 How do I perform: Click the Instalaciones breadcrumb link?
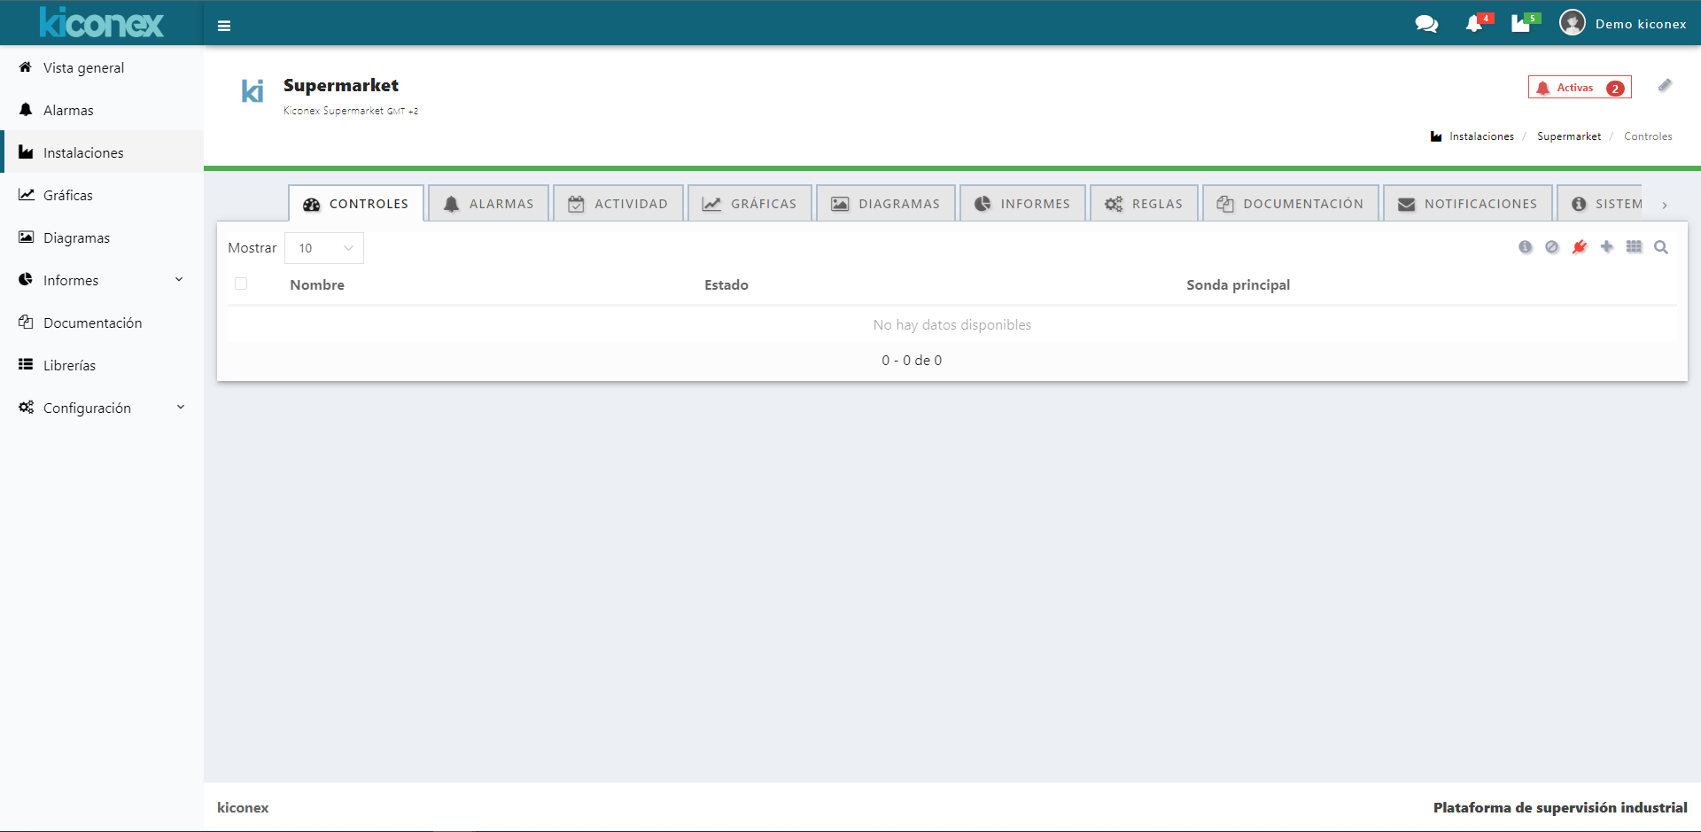[x=1481, y=136]
